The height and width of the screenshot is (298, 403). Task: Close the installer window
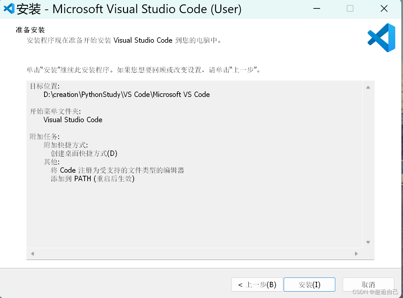coord(384,9)
